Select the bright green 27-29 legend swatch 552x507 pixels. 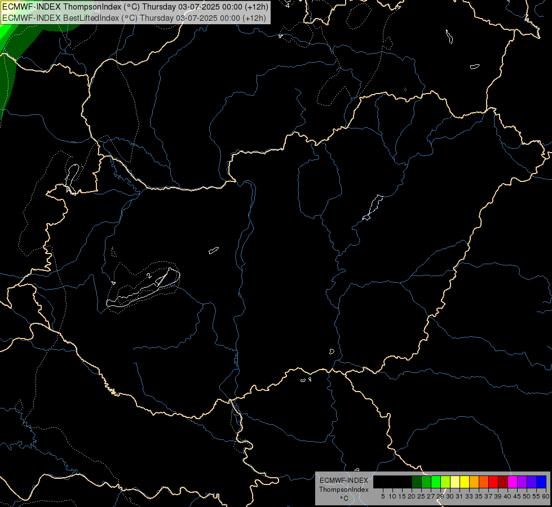coord(436,482)
